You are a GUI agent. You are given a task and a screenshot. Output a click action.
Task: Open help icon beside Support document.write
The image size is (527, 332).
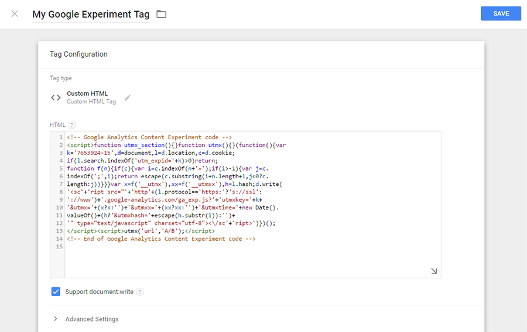[x=140, y=292]
